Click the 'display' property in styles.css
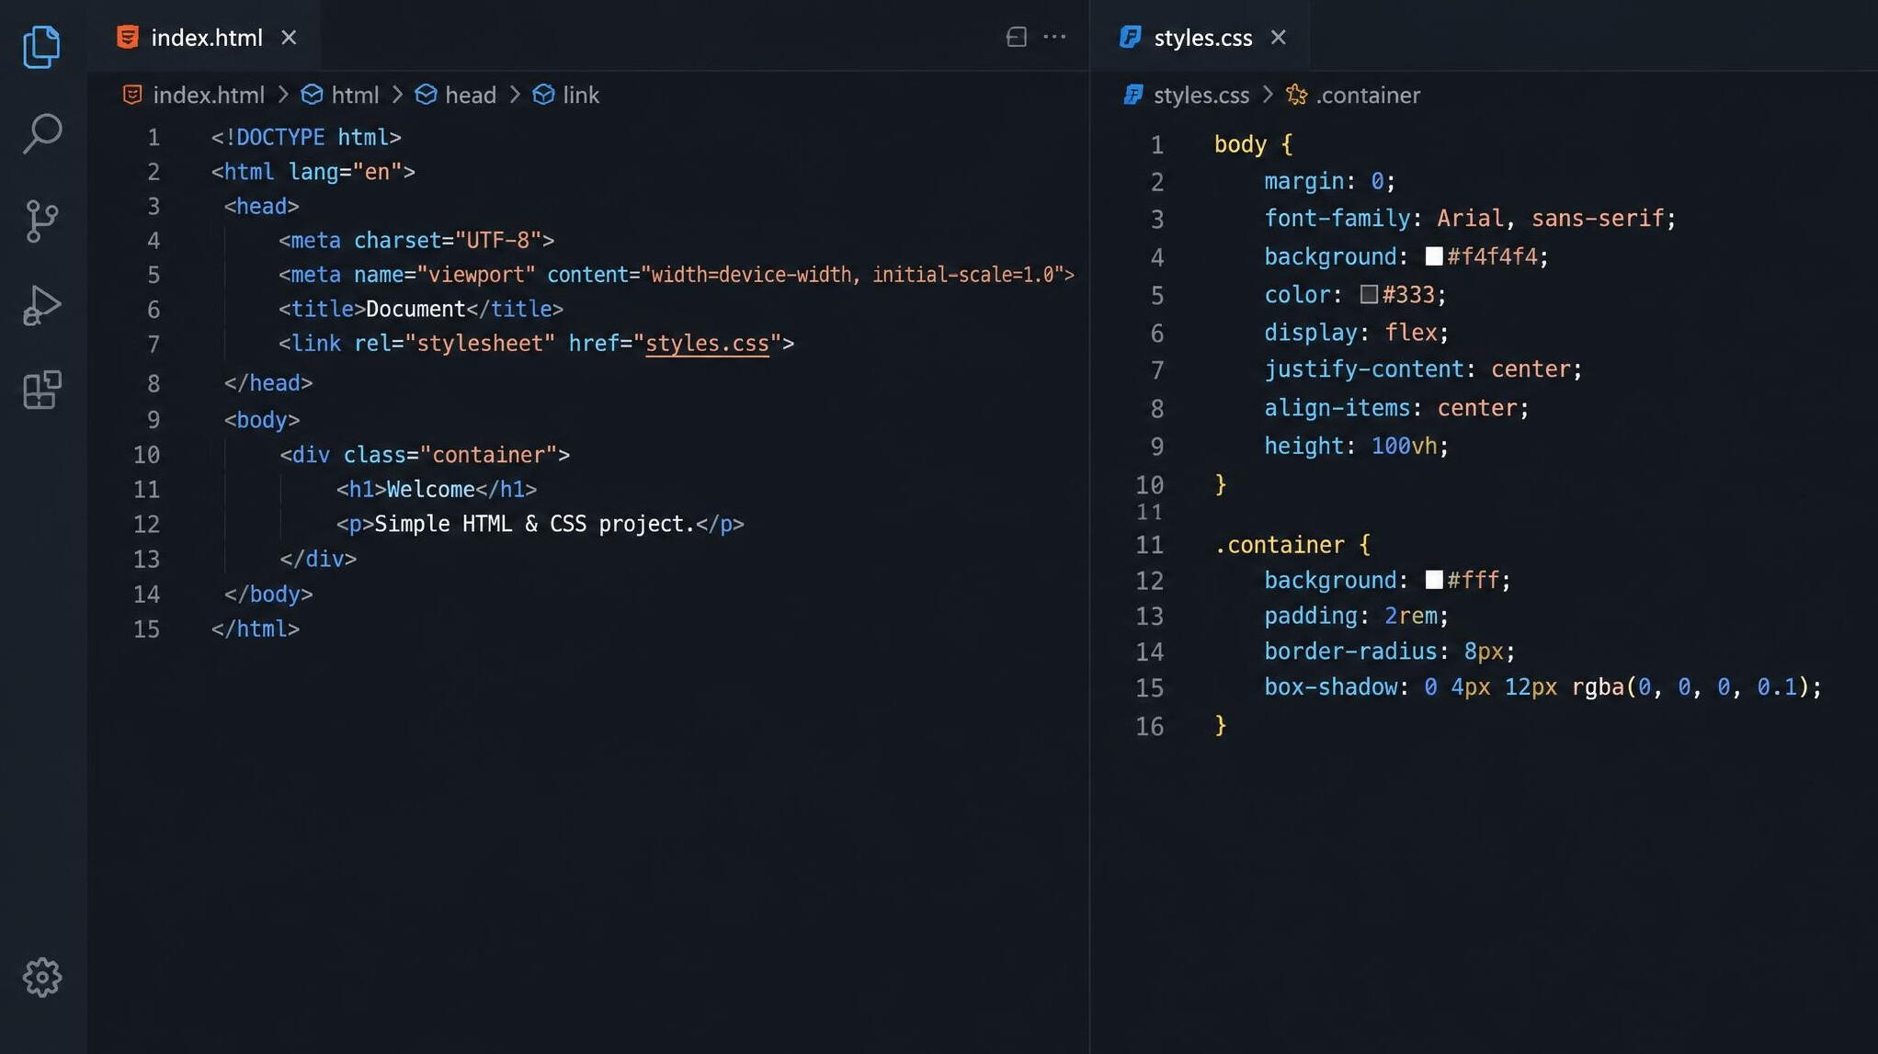Viewport: 1878px width, 1054px height. pos(1310,333)
